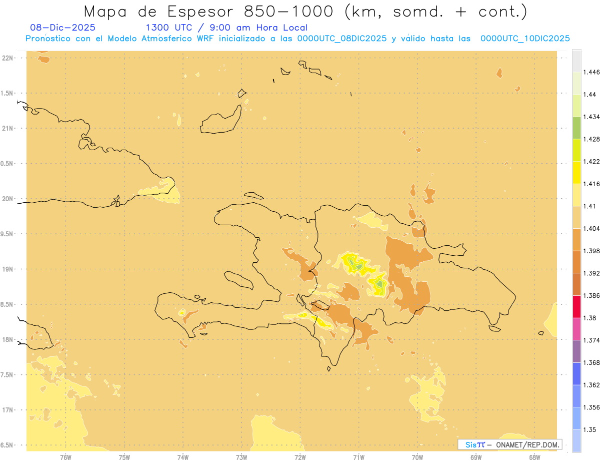
Task: Click the 17N latitude axis label
Action: [x=7, y=410]
